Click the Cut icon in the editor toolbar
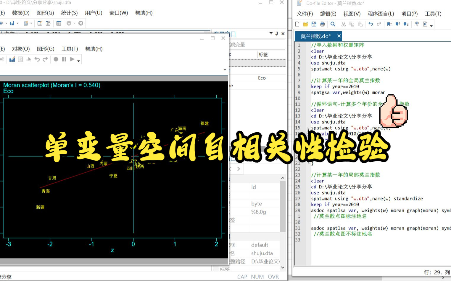Viewport: 451px width, 281px height. pos(343,24)
